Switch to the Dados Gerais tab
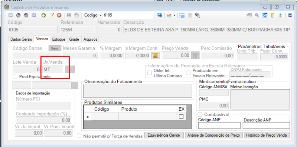297x147 pixels. pos(21,39)
